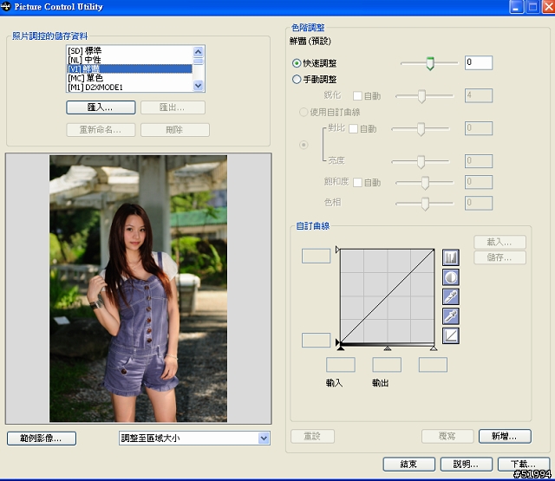This screenshot has height=481, width=555.
Task: Click the 結束 button
Action: 408,465
